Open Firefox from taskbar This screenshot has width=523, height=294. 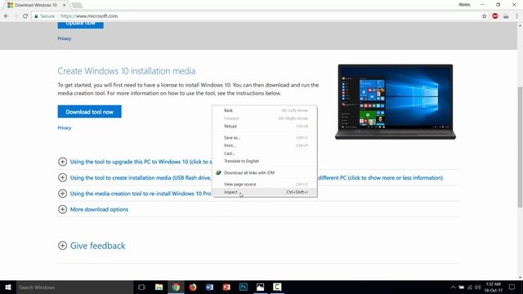(x=193, y=287)
